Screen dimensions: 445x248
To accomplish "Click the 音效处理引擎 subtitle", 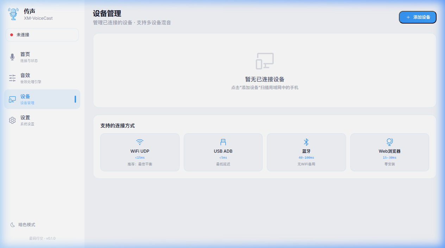I will (31, 82).
